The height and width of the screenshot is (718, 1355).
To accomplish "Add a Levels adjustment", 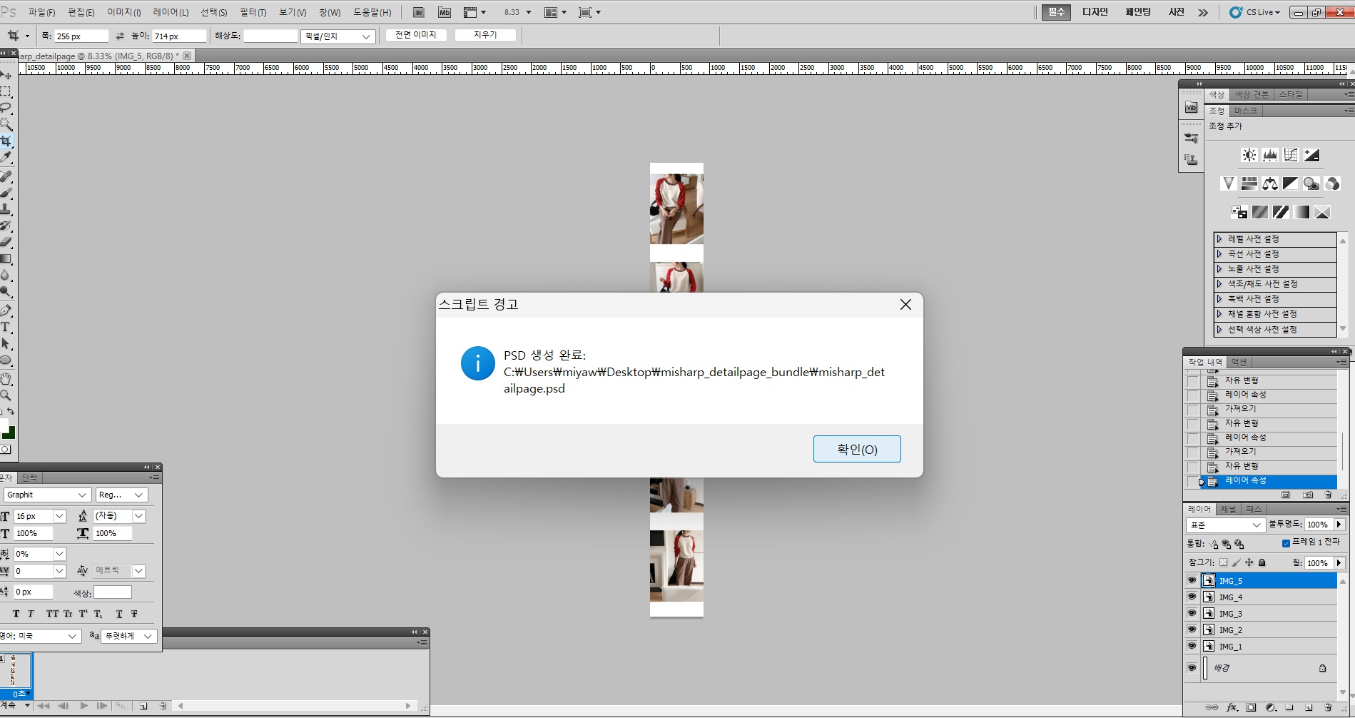I will pyautogui.click(x=1269, y=155).
